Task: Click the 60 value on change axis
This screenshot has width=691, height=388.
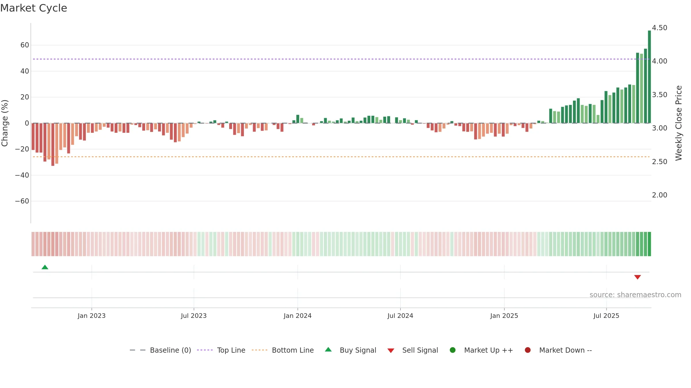Action: pyautogui.click(x=25, y=45)
